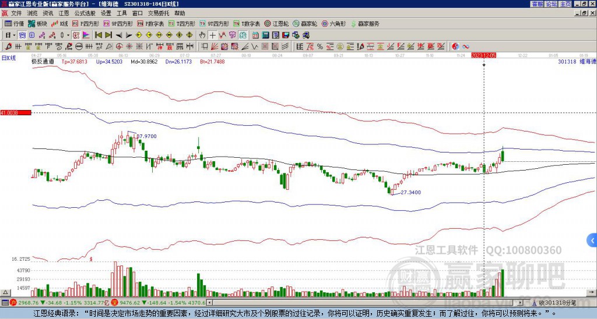Jump to first bar icon

coord(98,36)
